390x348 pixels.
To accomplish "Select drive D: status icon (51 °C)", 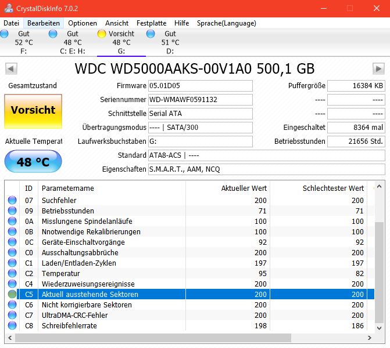I will (x=151, y=34).
